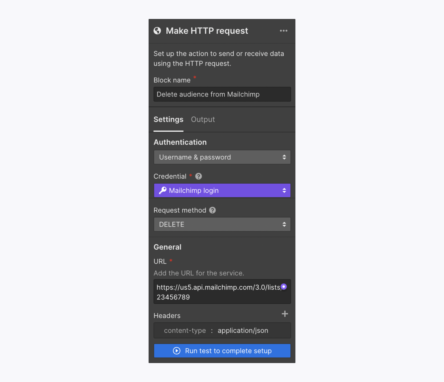Image resolution: width=444 pixels, height=382 pixels.
Task: Open the Request method help question mark
Action: tap(213, 210)
